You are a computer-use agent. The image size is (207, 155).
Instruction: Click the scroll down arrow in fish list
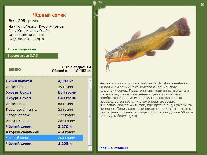click(x=90, y=148)
